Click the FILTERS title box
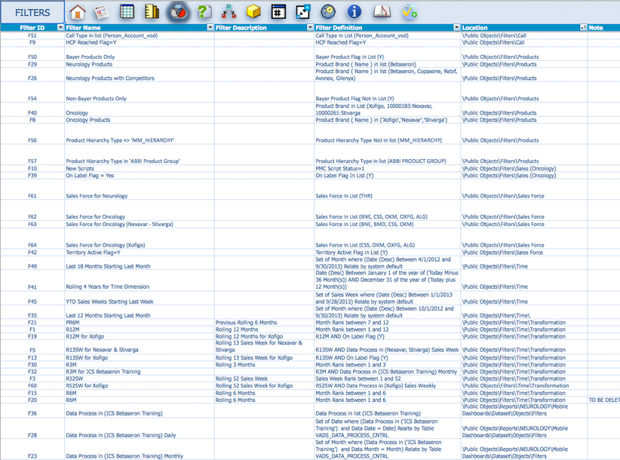620x460 pixels. (x=32, y=13)
